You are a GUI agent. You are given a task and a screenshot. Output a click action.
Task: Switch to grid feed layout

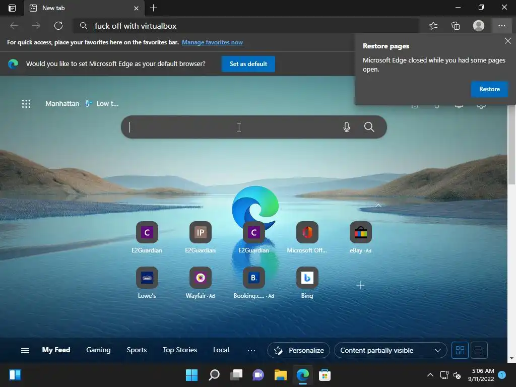[x=460, y=350]
